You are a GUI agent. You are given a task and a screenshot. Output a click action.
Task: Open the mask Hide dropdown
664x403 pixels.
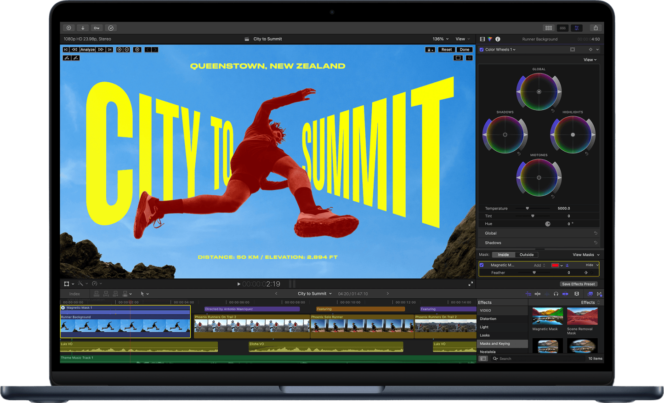(x=592, y=265)
